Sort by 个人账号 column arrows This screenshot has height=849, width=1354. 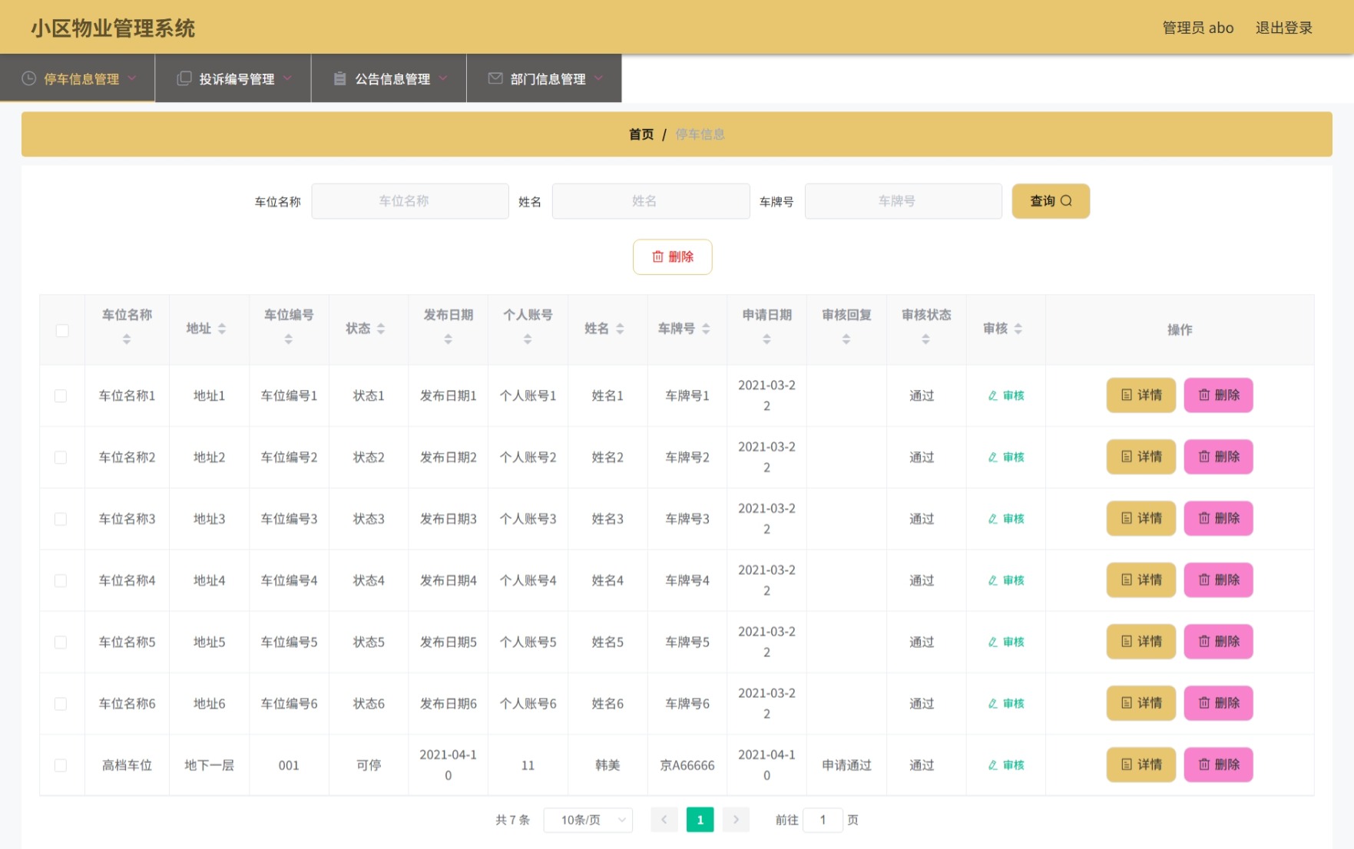(528, 339)
